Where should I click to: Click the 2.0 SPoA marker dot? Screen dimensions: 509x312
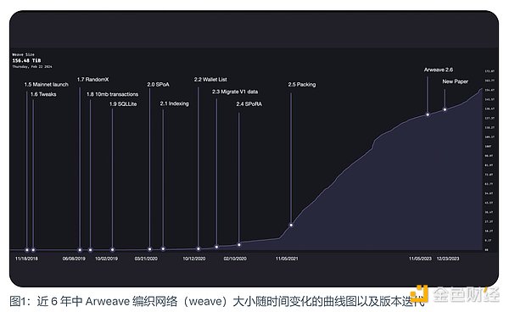149,249
